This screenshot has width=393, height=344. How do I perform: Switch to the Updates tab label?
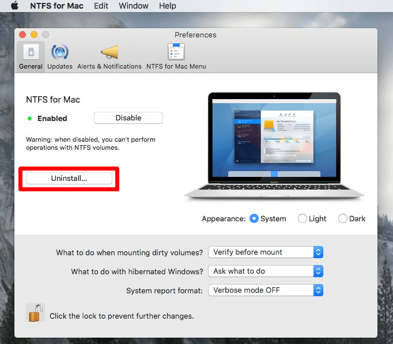point(60,66)
